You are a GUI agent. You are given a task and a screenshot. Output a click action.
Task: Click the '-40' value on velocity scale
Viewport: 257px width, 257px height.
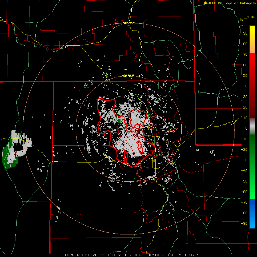(x=244, y=171)
